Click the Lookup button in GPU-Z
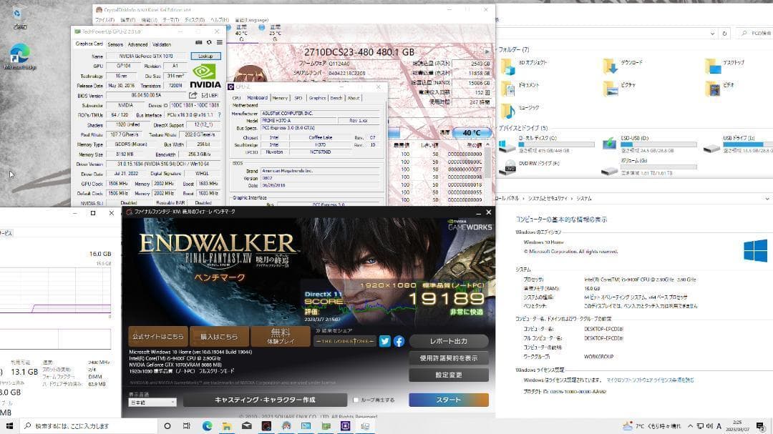This screenshot has height=434, width=773. click(205, 56)
